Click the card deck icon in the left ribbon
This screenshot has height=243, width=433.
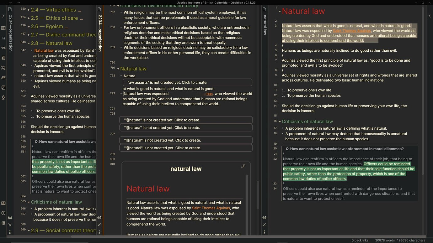pyautogui.click(x=3, y=77)
